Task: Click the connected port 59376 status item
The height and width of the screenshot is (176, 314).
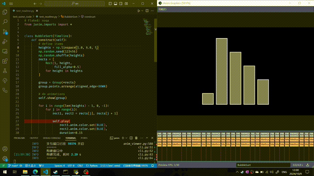Action: [x=135, y=166]
